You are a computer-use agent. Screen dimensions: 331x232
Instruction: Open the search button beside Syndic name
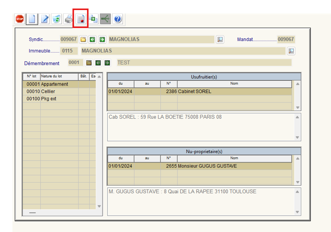point(220,39)
